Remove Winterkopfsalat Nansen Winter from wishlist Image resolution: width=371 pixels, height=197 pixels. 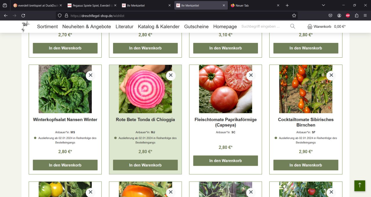(90, 75)
